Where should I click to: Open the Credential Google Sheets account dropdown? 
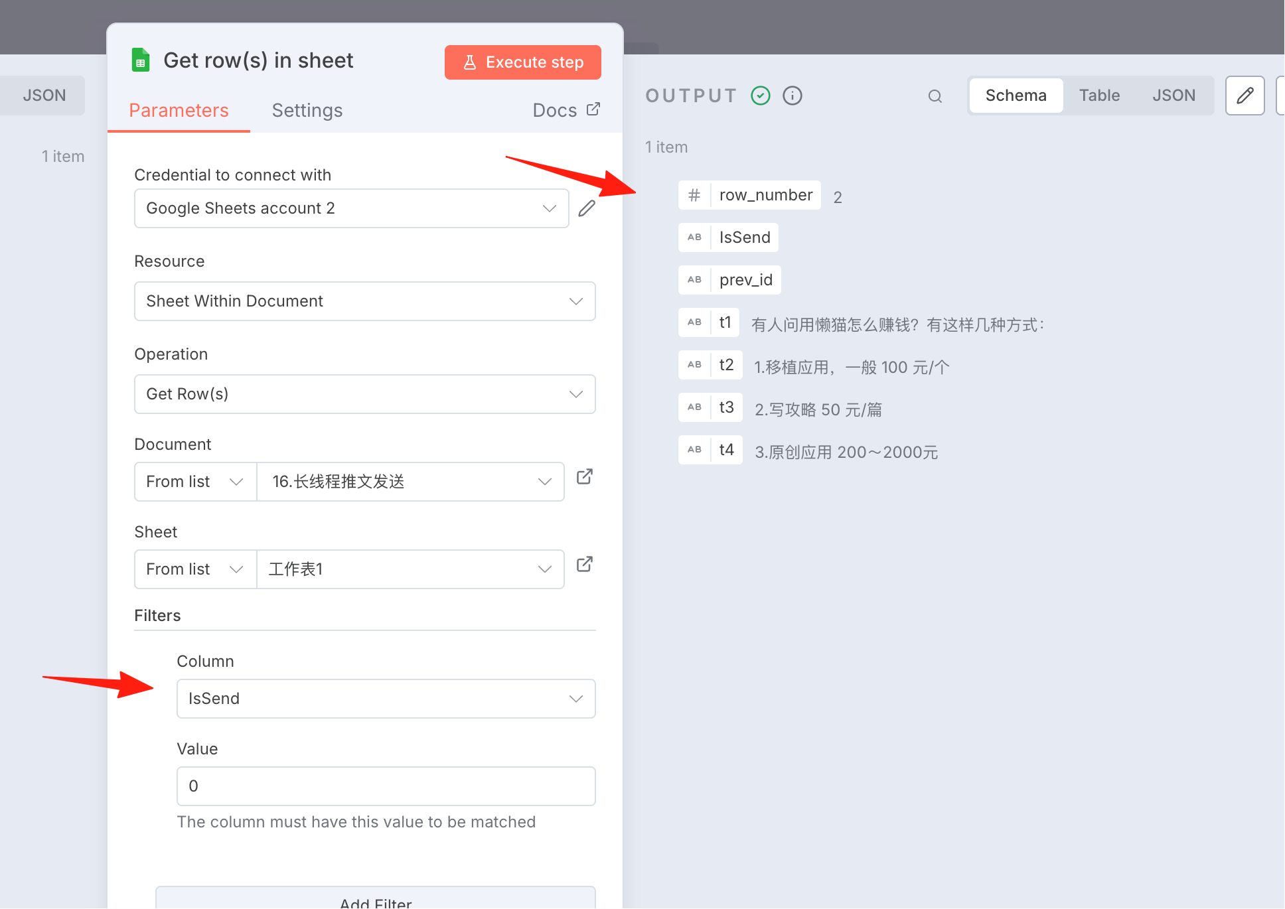coord(352,208)
